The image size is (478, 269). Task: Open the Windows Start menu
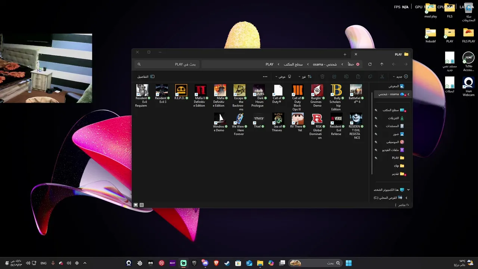click(348, 263)
